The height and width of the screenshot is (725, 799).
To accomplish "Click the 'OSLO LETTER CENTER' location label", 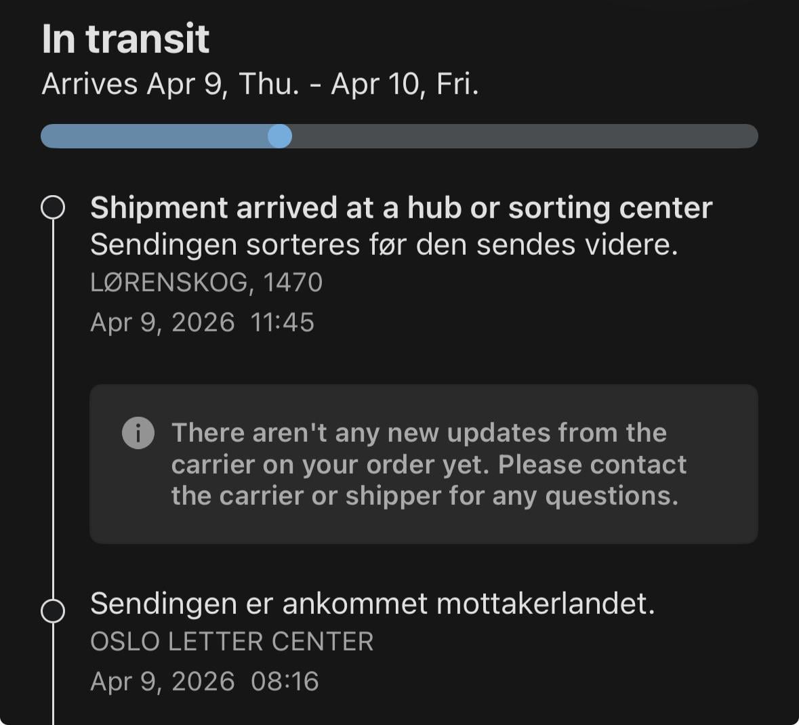I will click(232, 642).
